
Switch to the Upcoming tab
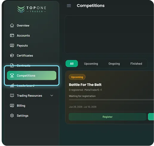point(91,64)
